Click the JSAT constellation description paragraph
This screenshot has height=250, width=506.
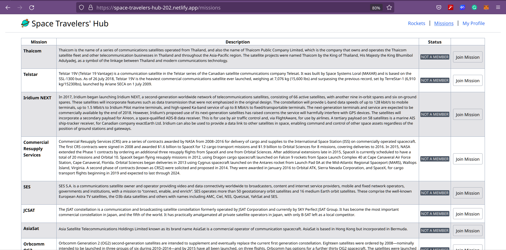tap(229, 212)
